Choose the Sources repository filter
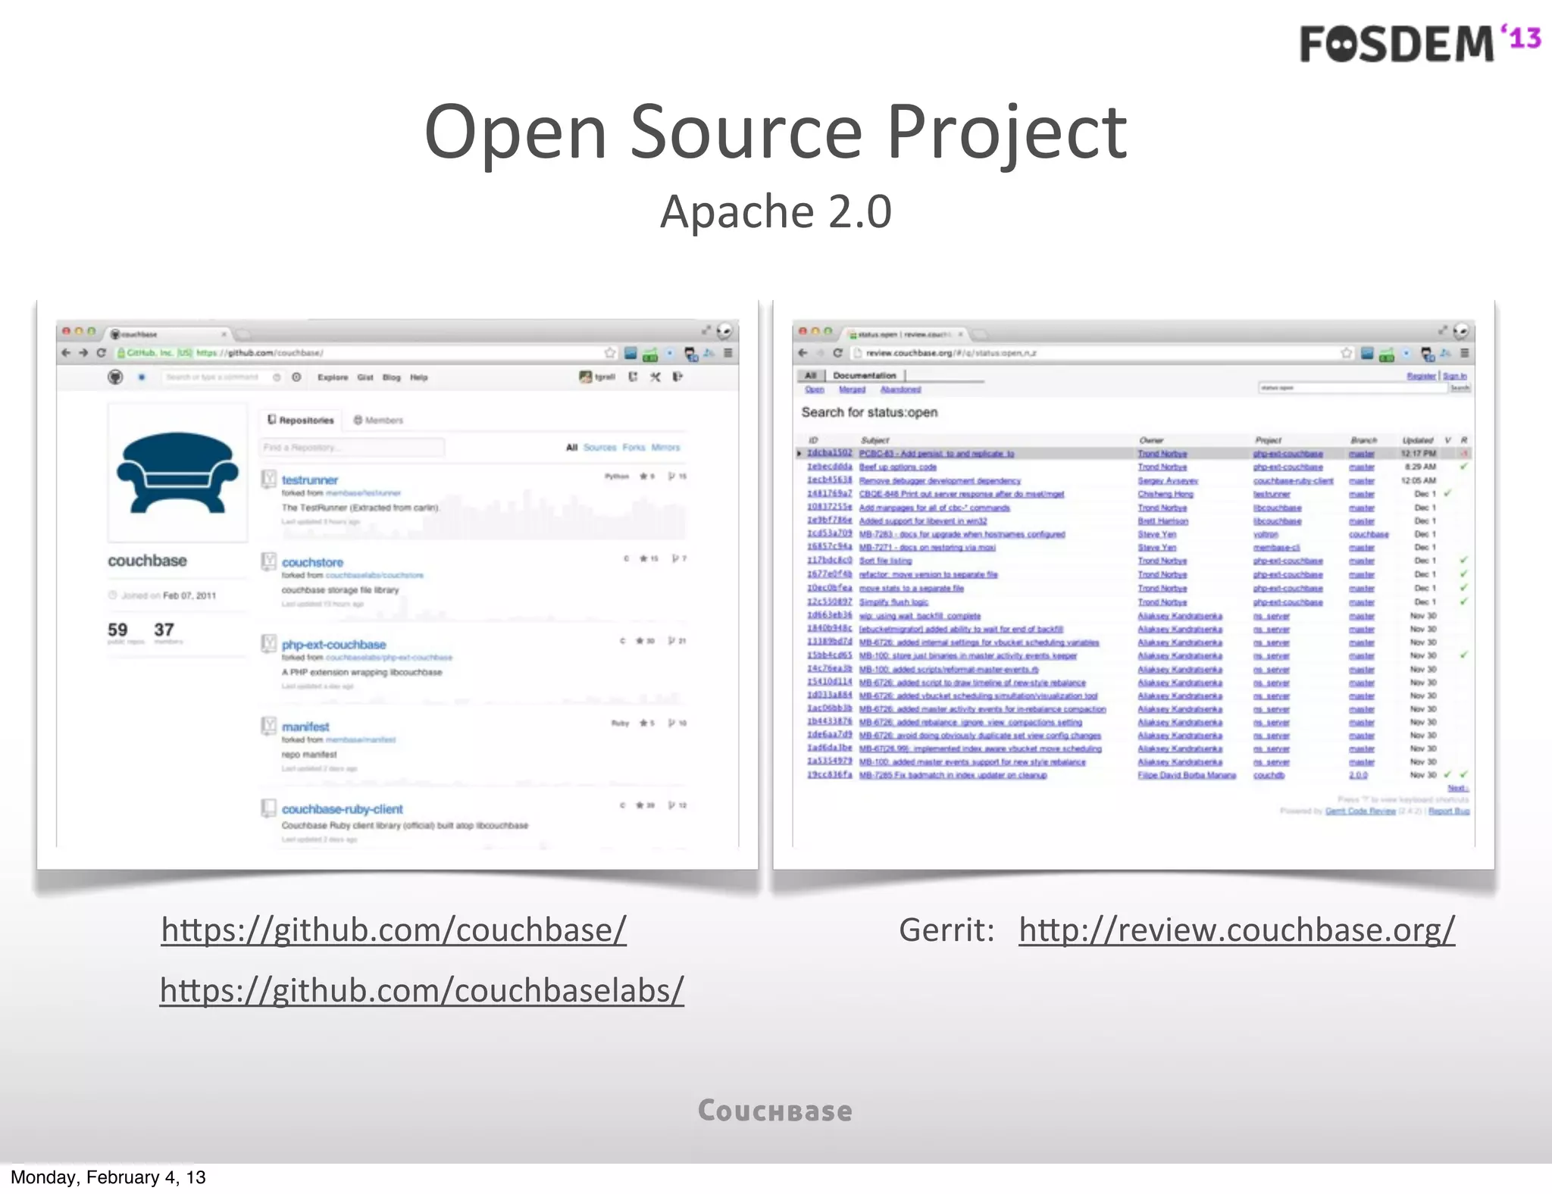This screenshot has width=1552, height=1194. click(x=600, y=448)
